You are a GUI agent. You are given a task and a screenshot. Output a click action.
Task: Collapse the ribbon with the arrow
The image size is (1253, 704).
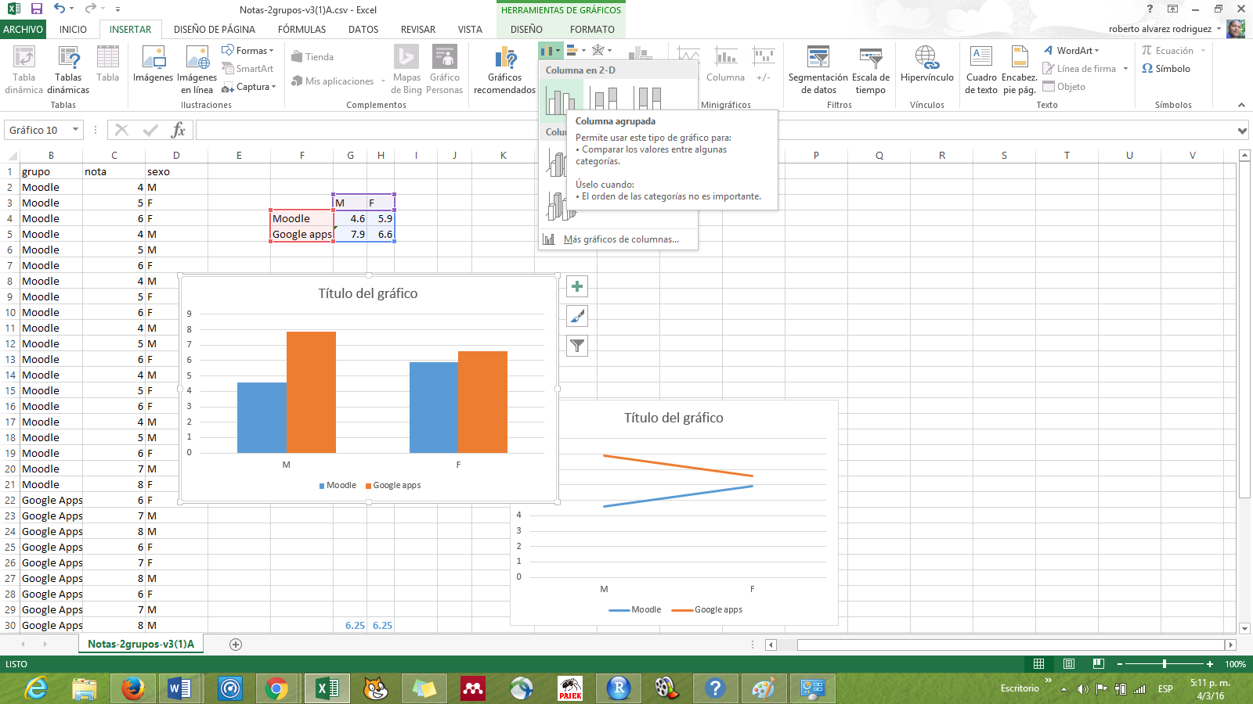pos(1241,105)
